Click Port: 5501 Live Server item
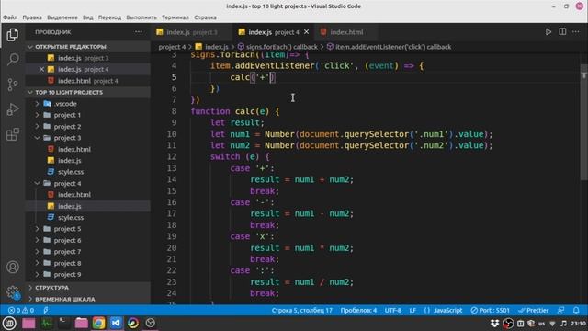This screenshot has height=331, width=588. tap(491, 311)
